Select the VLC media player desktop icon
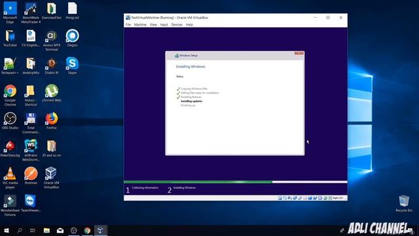 point(10,178)
